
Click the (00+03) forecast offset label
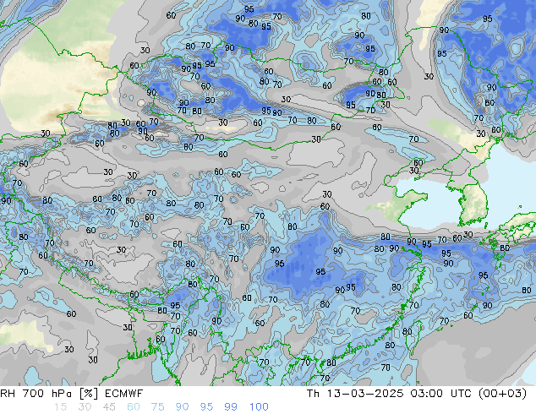[502, 394]
